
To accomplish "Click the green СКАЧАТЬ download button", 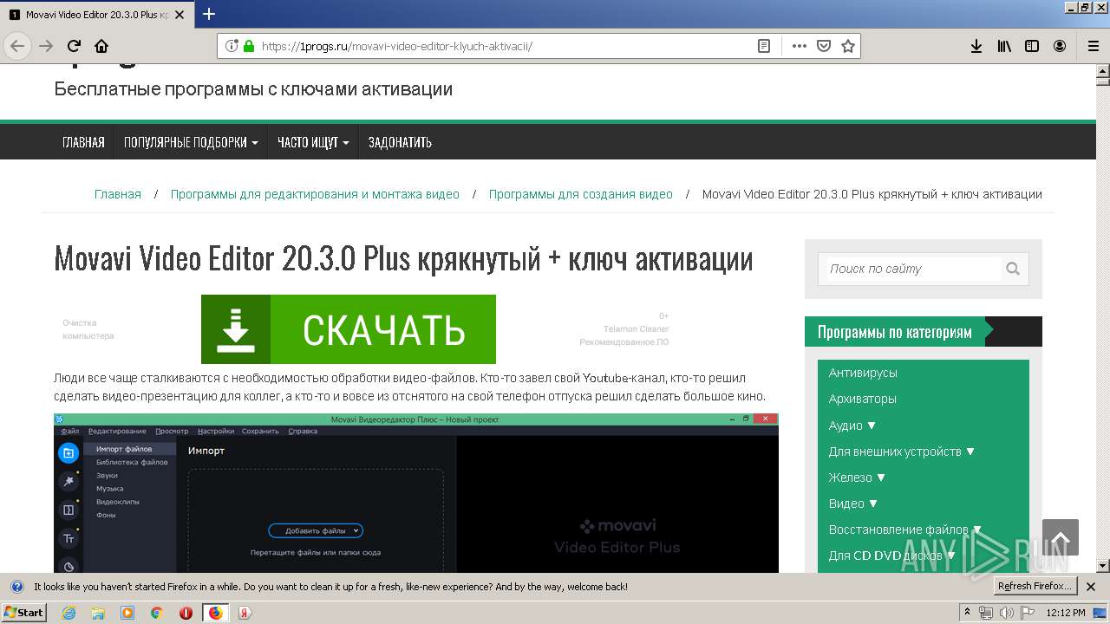I will click(349, 329).
